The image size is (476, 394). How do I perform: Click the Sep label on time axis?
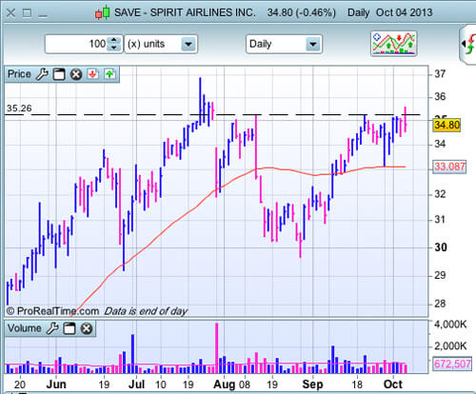(x=312, y=384)
